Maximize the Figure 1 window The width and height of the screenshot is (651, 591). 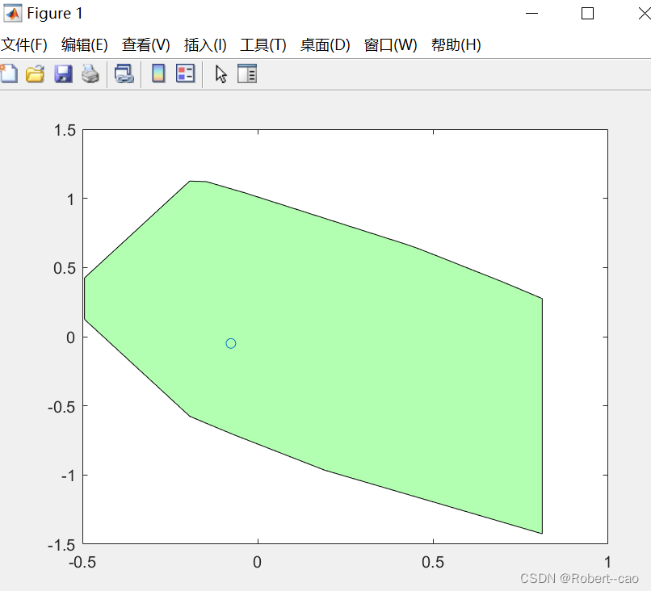pos(587,14)
